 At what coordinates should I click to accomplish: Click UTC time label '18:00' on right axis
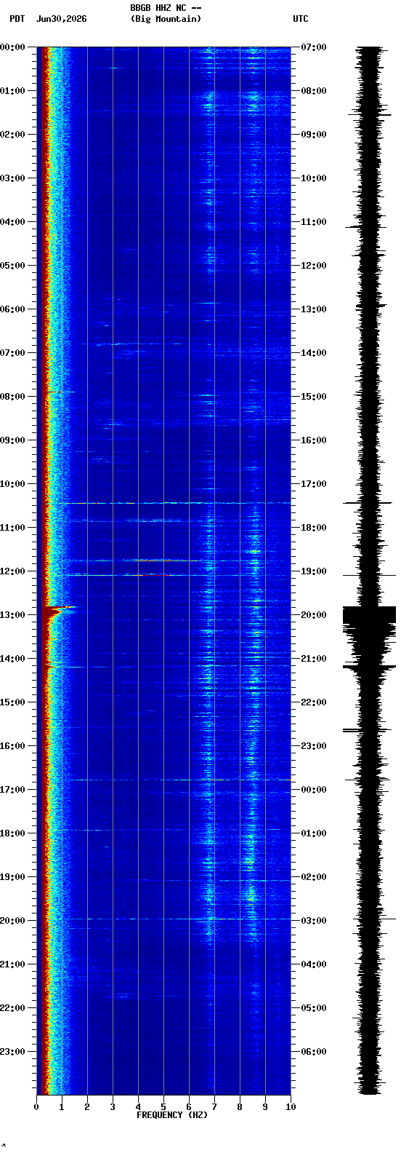click(x=314, y=528)
